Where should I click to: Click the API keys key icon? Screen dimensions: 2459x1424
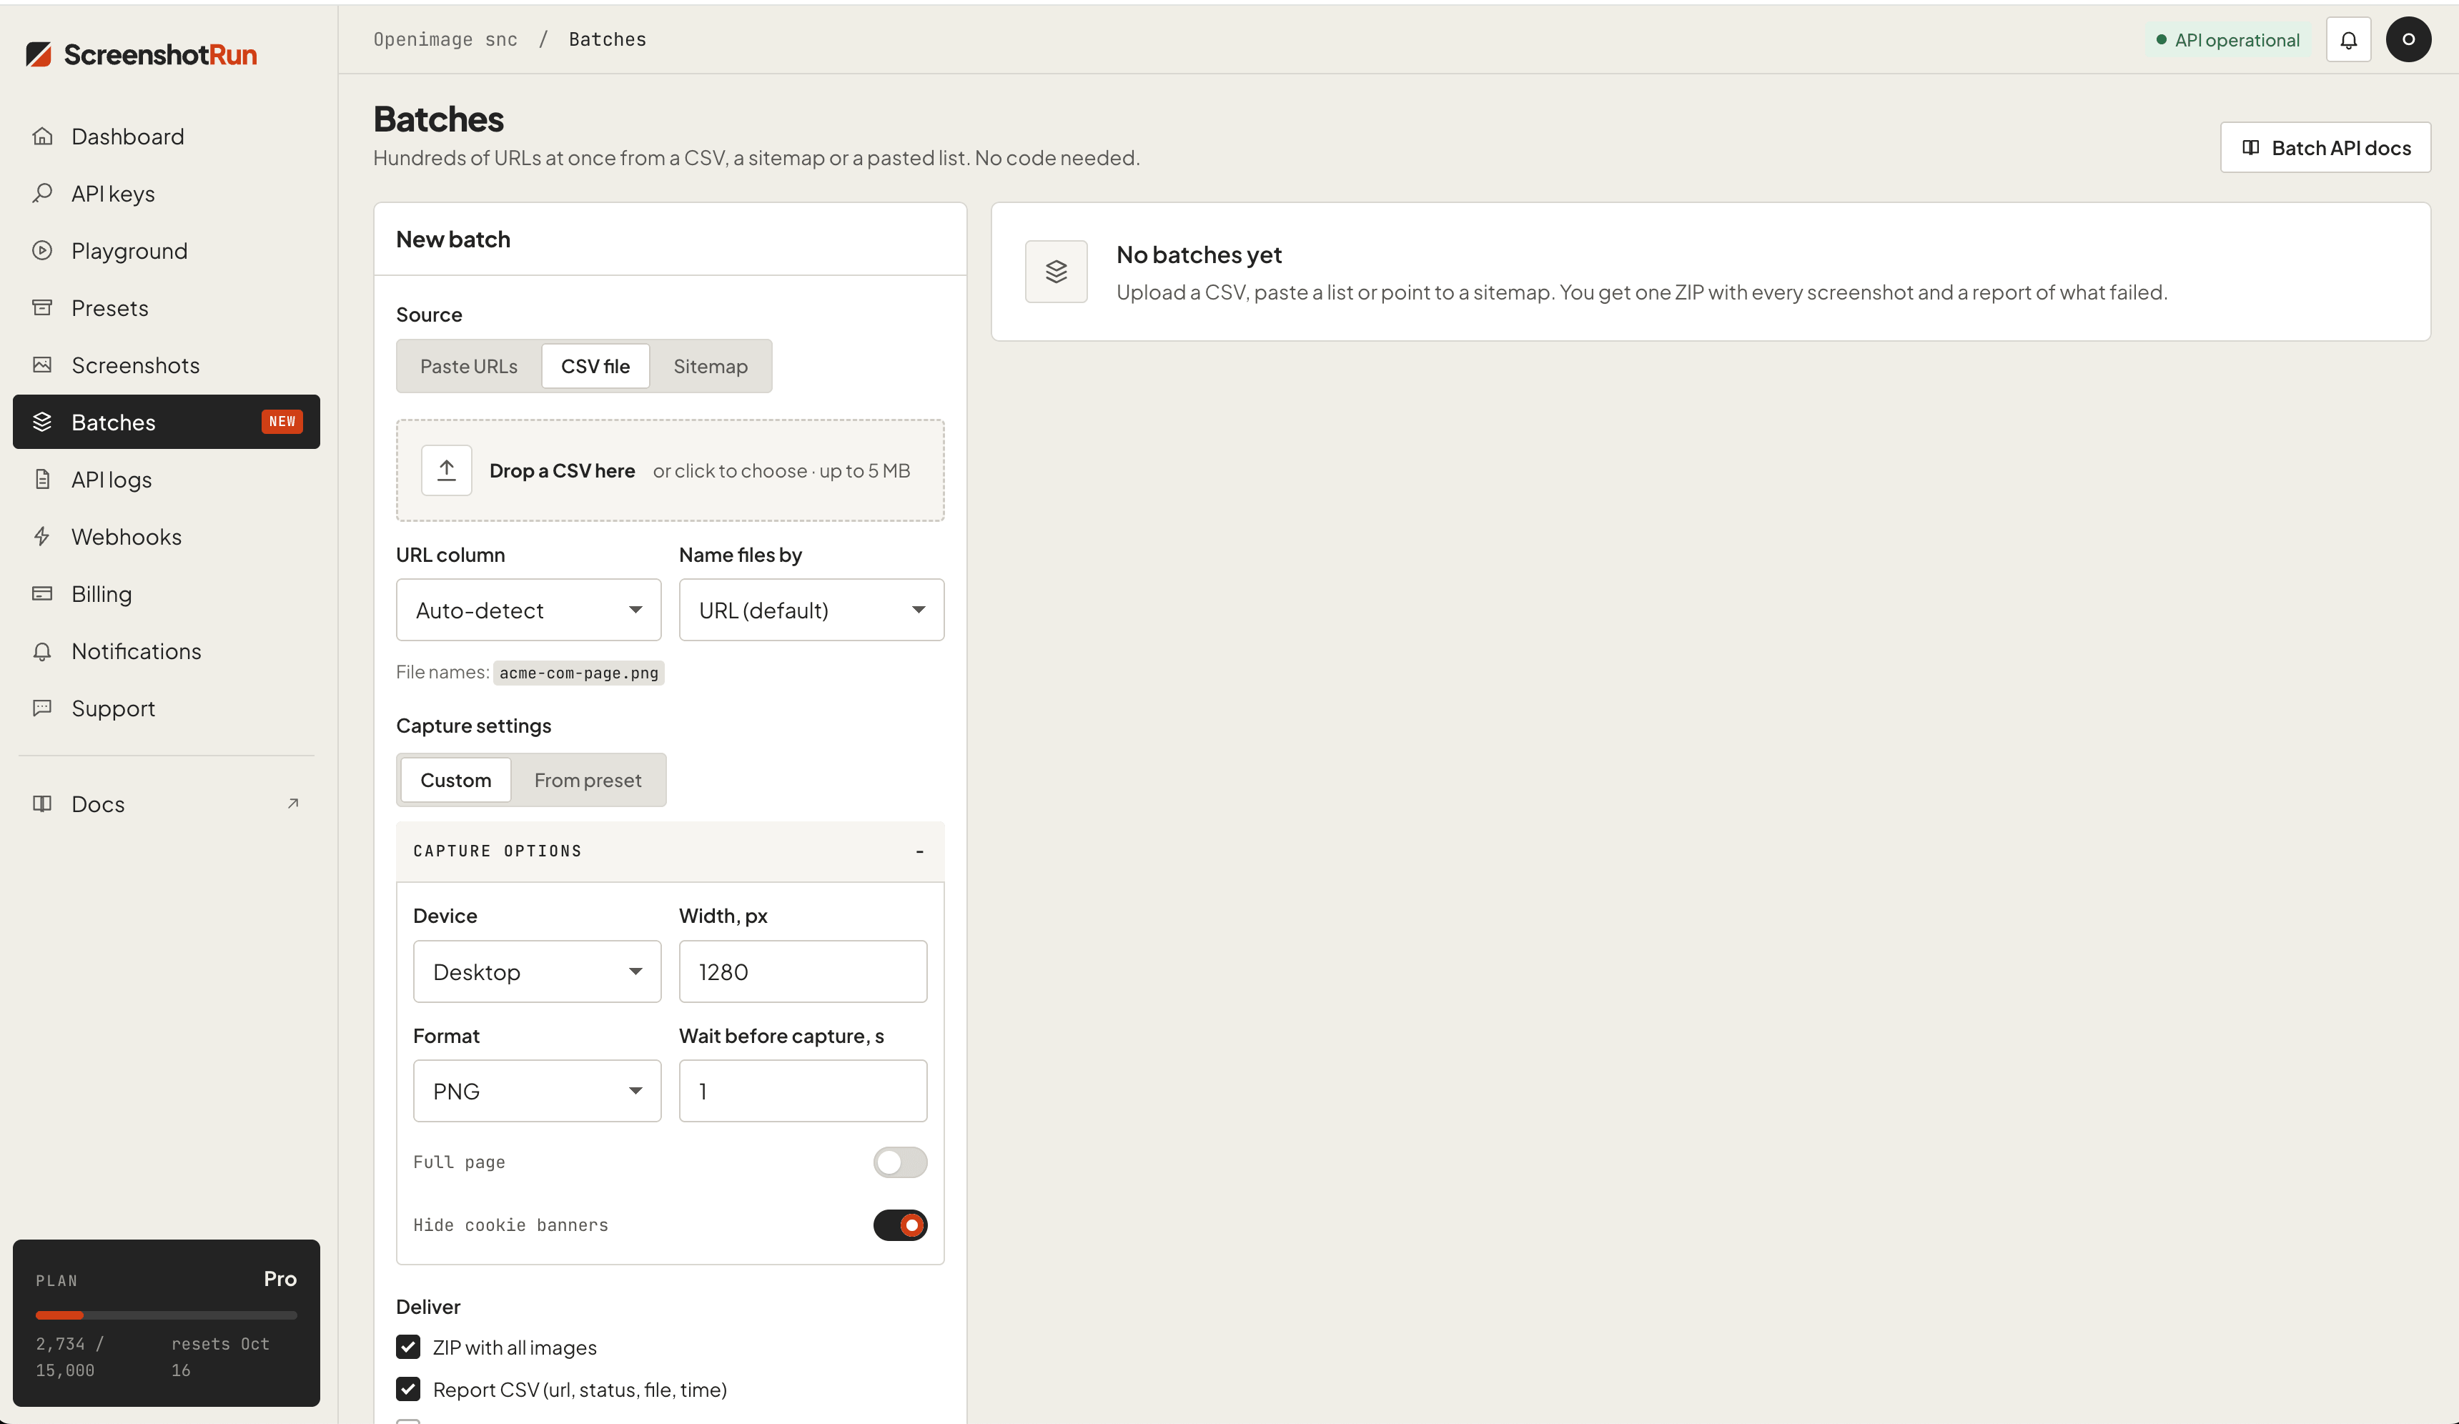[x=42, y=193]
